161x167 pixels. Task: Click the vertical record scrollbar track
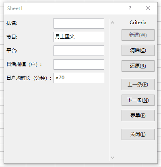112,90
